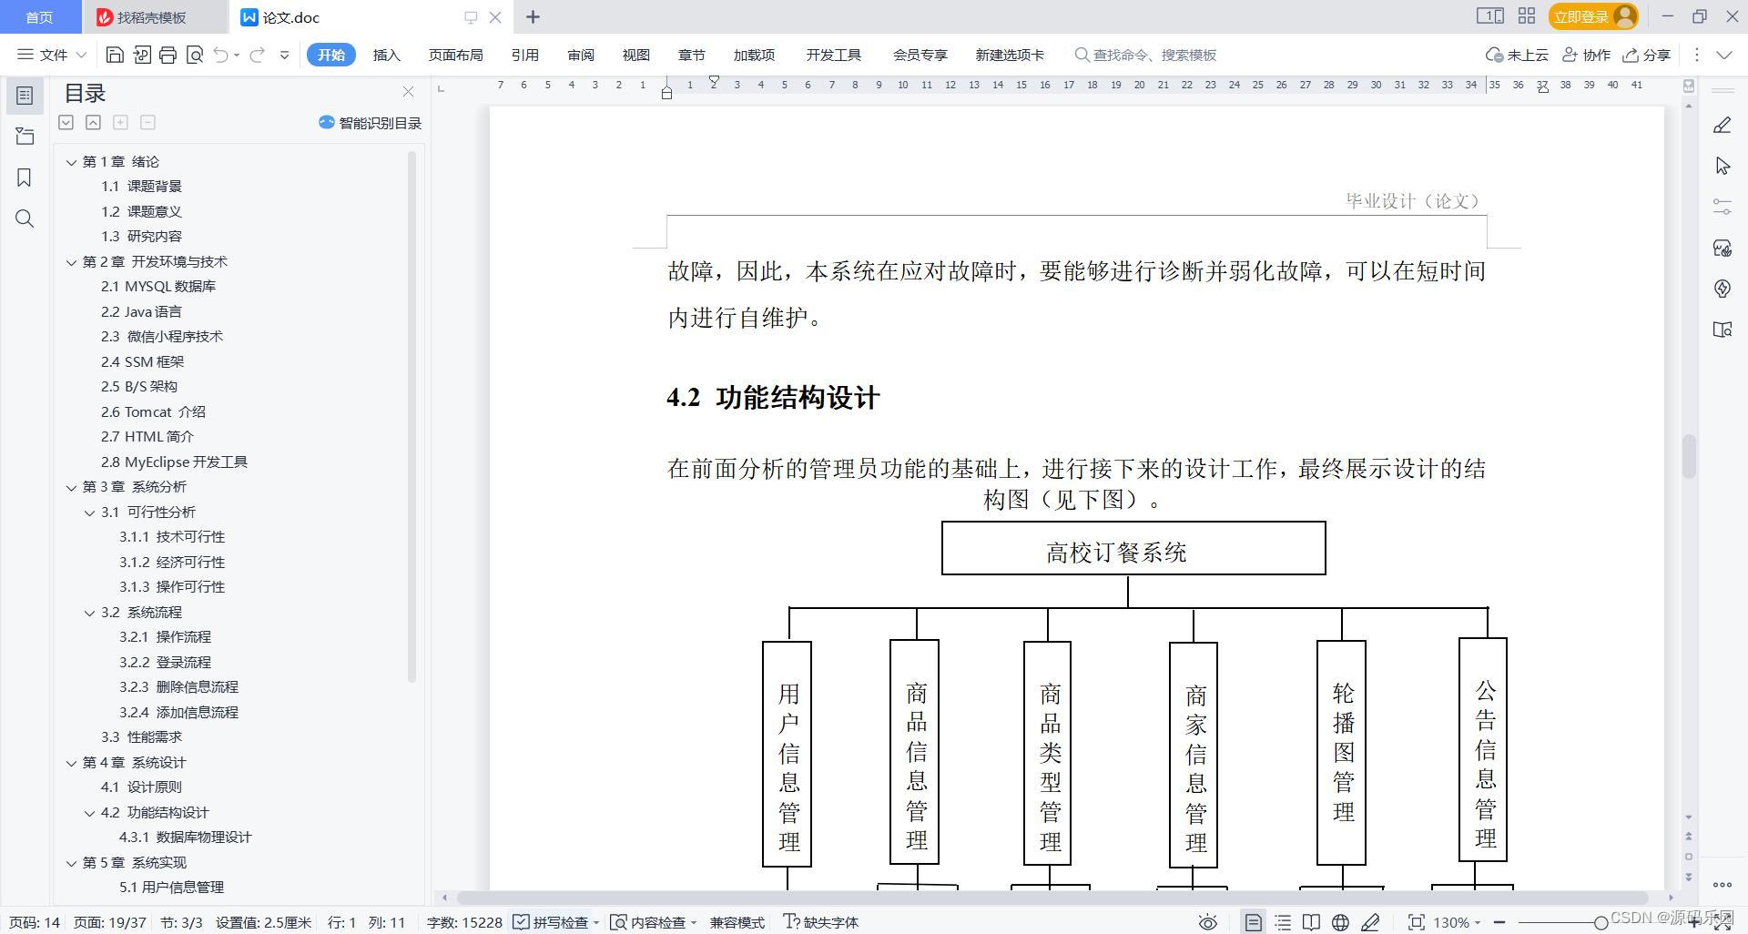
Task: Click 智能识别目录 button
Action: [370, 123]
